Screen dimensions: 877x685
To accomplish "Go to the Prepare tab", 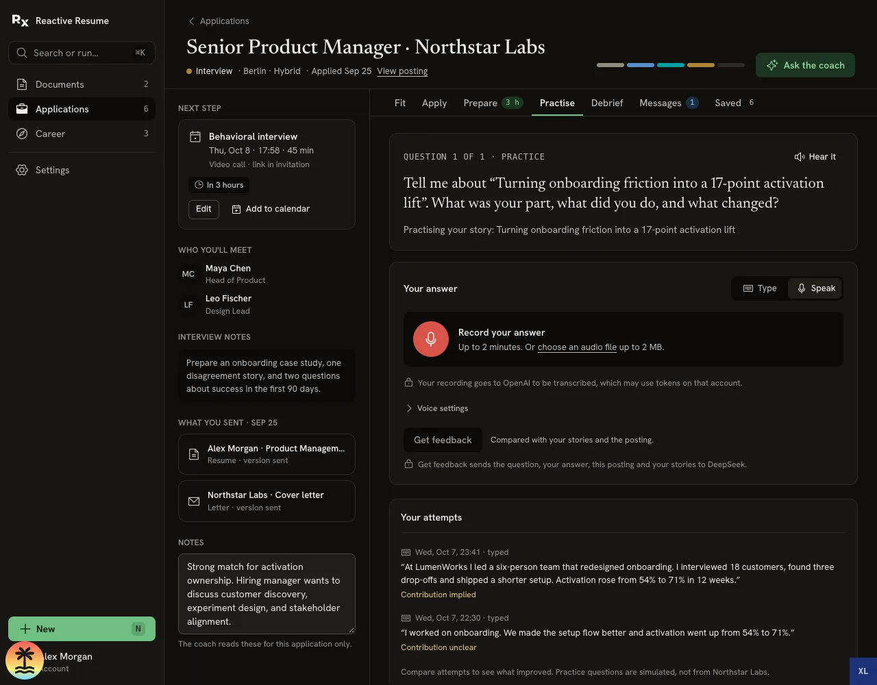I will click(x=493, y=103).
